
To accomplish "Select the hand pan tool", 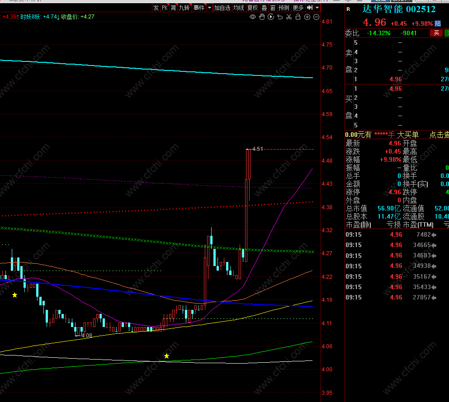I will click(x=262, y=17).
